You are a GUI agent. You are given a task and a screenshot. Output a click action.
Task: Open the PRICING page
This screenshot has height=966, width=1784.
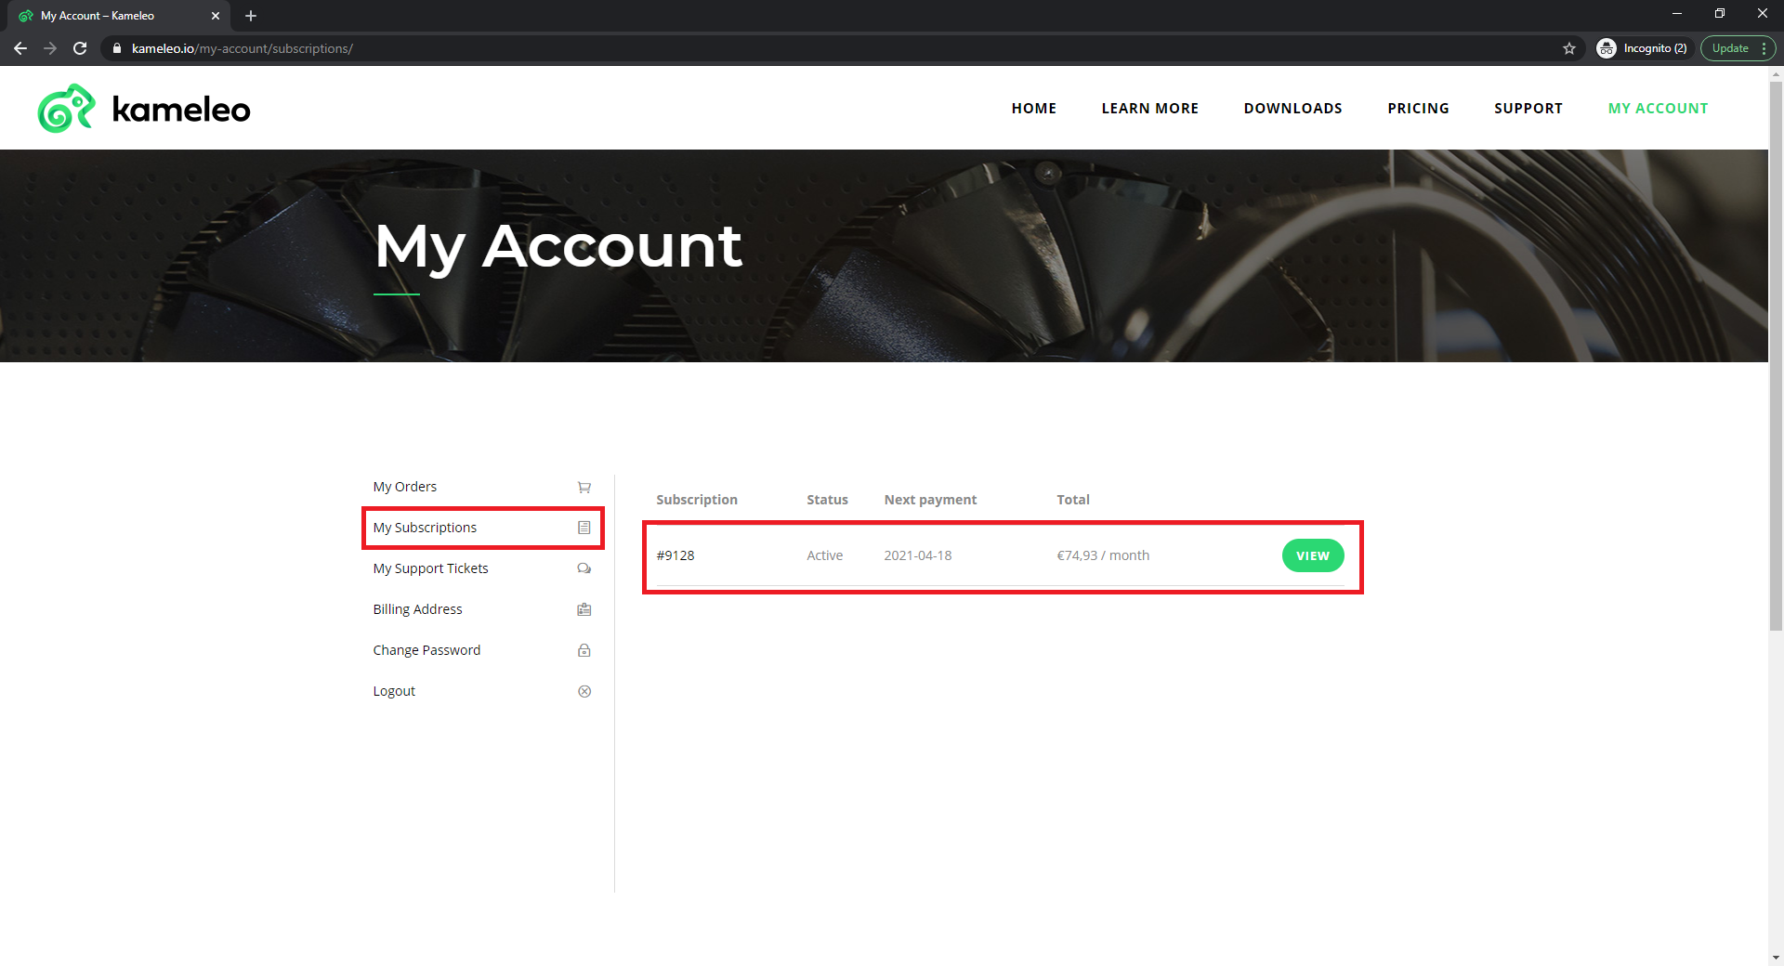[1419, 109]
